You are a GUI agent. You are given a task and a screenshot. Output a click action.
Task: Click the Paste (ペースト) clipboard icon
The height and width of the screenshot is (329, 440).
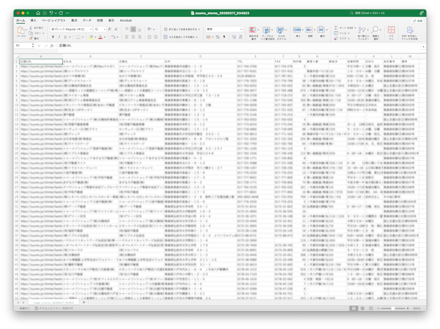click(21, 30)
